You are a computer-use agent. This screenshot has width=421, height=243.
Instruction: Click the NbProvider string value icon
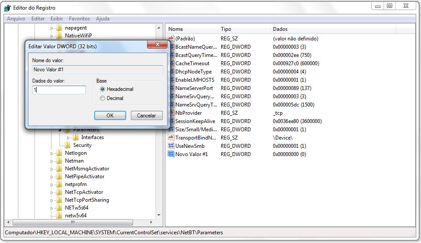tap(171, 113)
